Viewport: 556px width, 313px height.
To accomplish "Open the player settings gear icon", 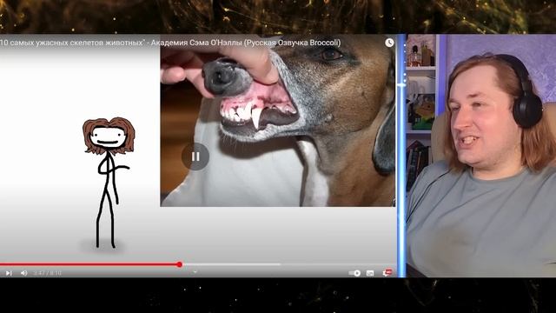I will (387, 273).
